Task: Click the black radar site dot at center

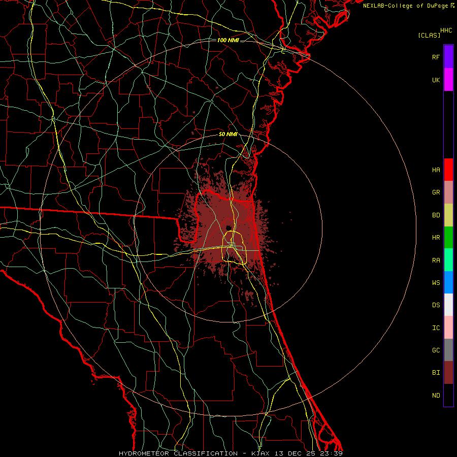Action: point(228,227)
